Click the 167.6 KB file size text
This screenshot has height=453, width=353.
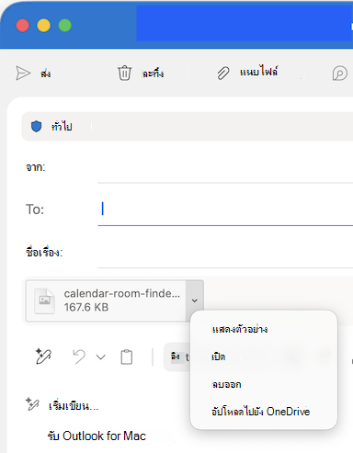click(x=86, y=307)
